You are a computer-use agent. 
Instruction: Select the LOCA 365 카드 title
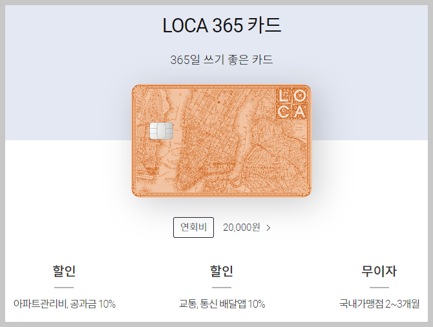pyautogui.click(x=222, y=25)
